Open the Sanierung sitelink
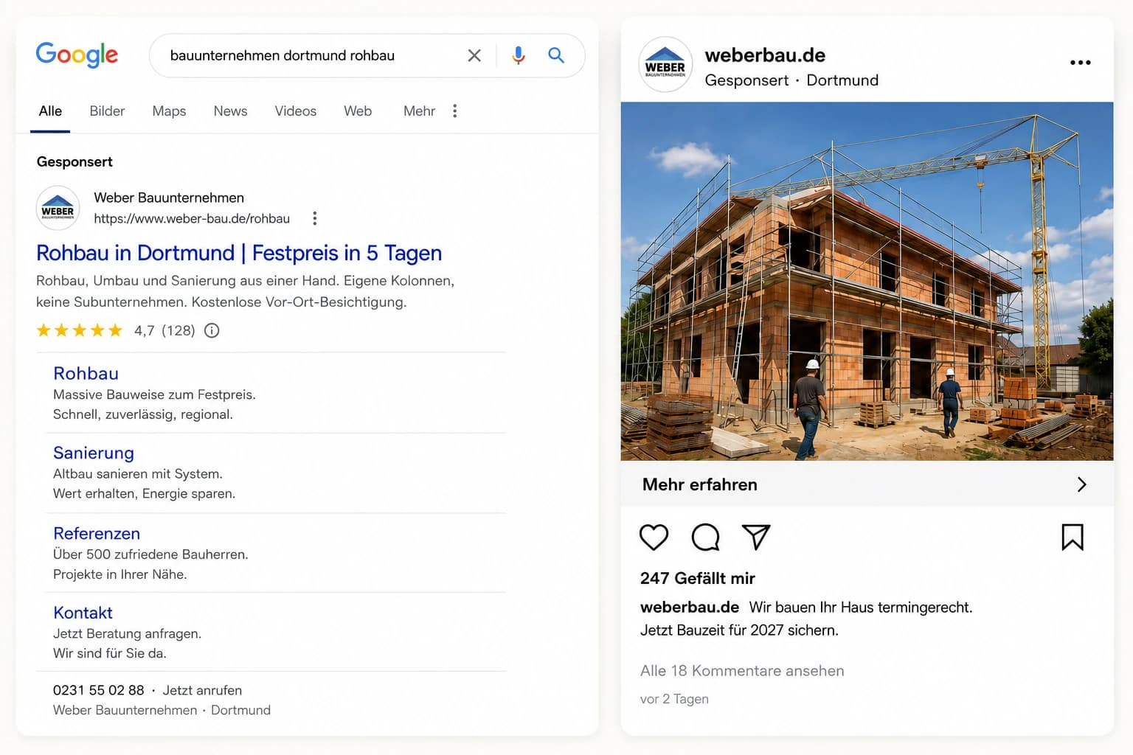Image resolution: width=1133 pixels, height=755 pixels. click(94, 453)
